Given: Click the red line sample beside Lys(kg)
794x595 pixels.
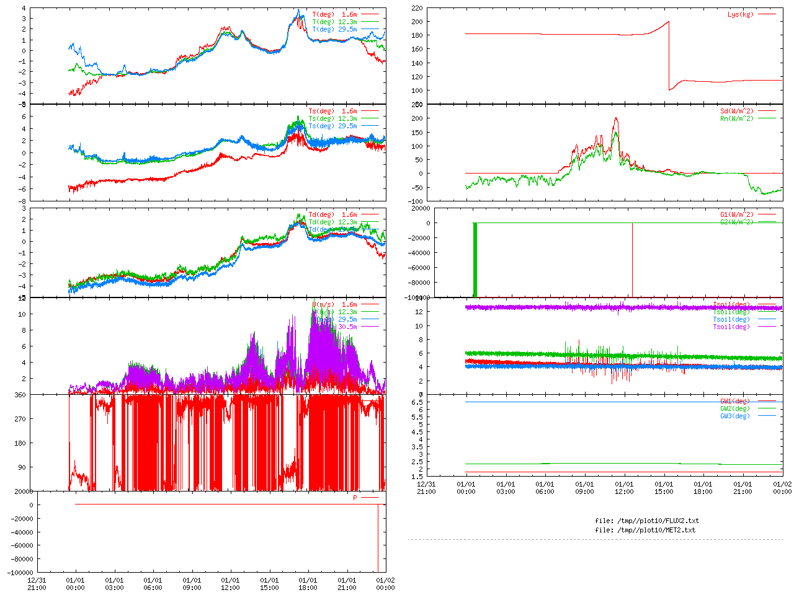Looking at the screenshot, I should 767,14.
